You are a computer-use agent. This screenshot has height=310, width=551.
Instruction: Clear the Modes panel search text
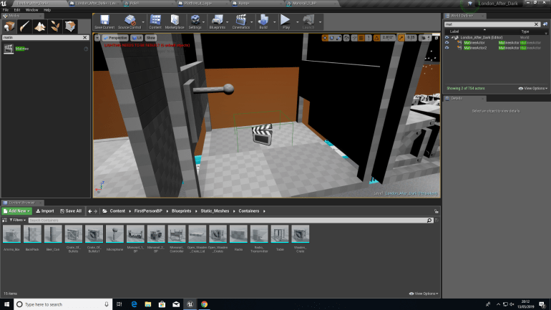(84, 37)
